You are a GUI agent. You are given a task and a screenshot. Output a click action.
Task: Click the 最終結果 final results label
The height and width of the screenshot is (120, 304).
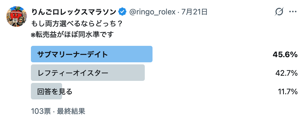coord(71,112)
